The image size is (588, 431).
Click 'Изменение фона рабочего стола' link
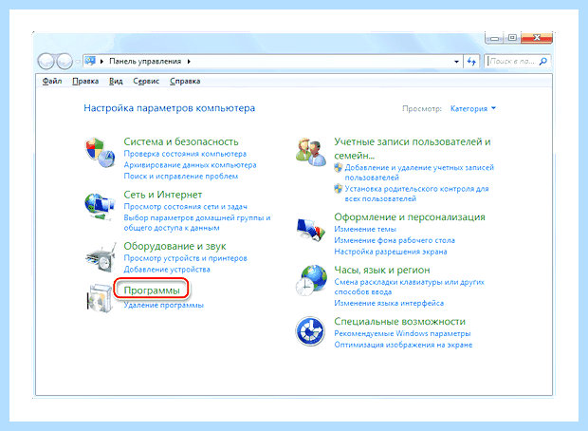(x=395, y=240)
